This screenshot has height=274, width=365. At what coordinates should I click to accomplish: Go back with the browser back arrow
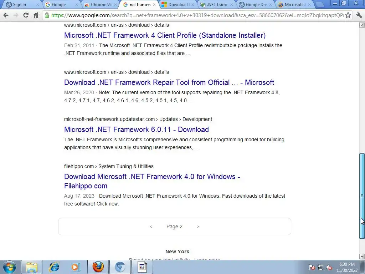[x=6, y=15]
